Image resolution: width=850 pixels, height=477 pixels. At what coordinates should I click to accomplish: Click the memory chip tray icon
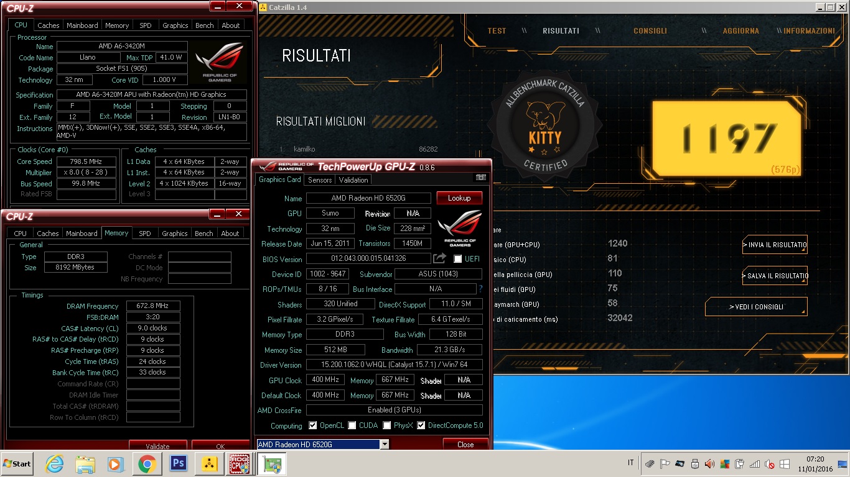pos(650,463)
